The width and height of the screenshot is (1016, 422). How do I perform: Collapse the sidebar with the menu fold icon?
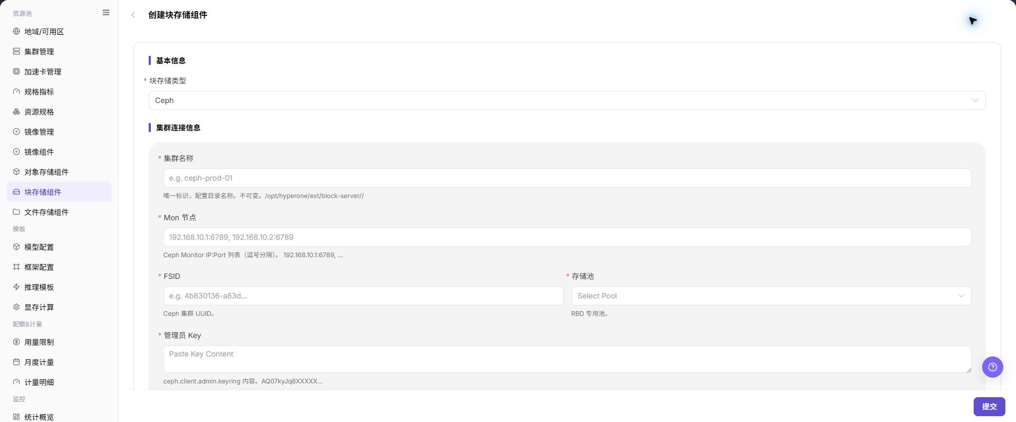pyautogui.click(x=106, y=13)
